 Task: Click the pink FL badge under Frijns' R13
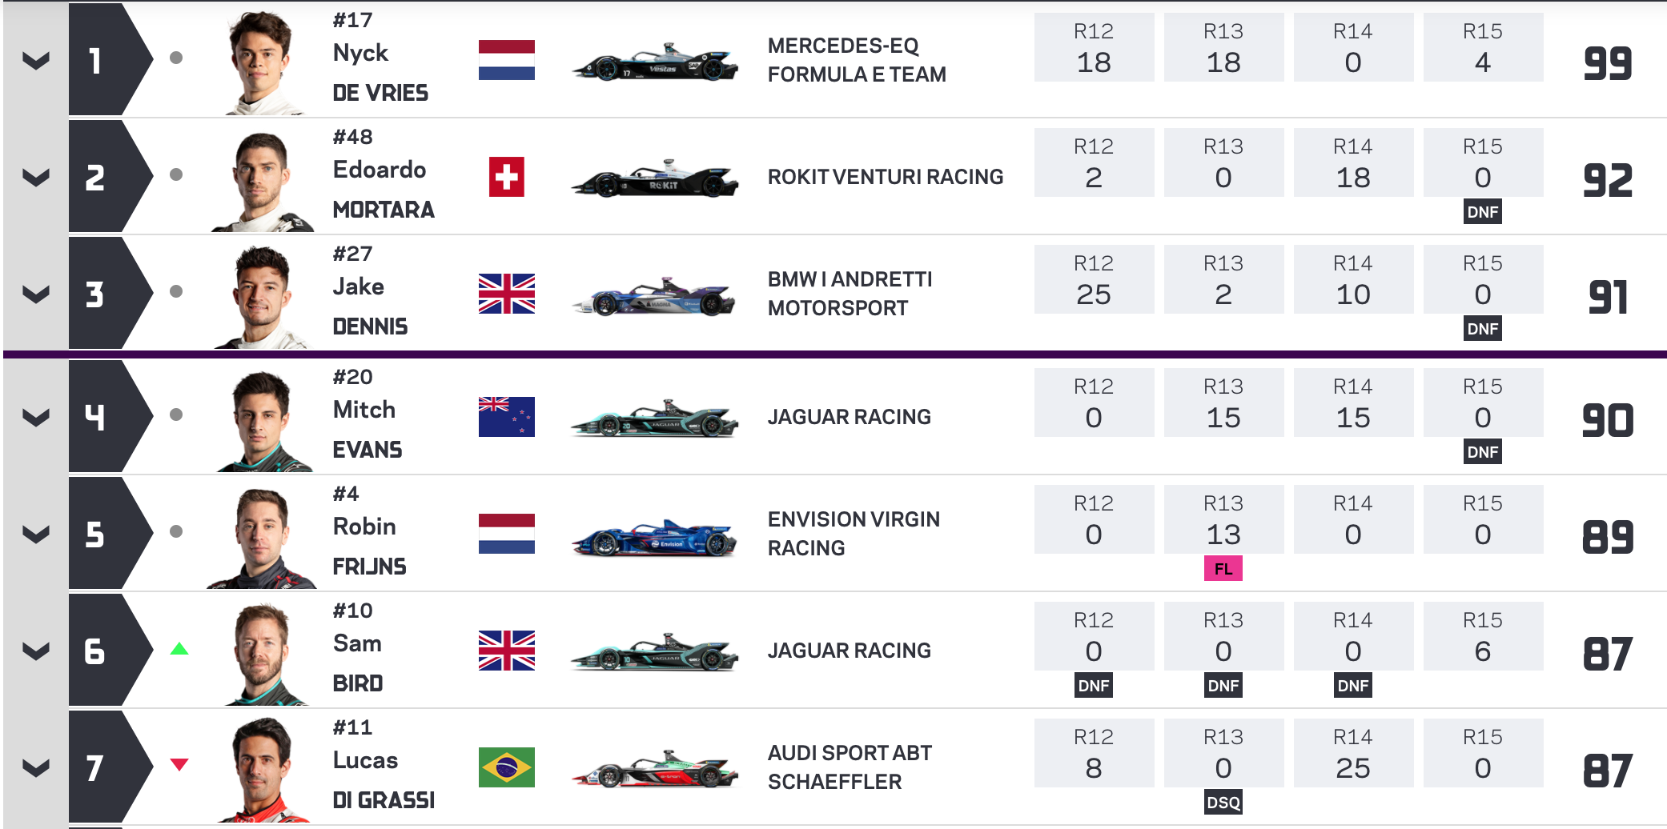pos(1223,569)
